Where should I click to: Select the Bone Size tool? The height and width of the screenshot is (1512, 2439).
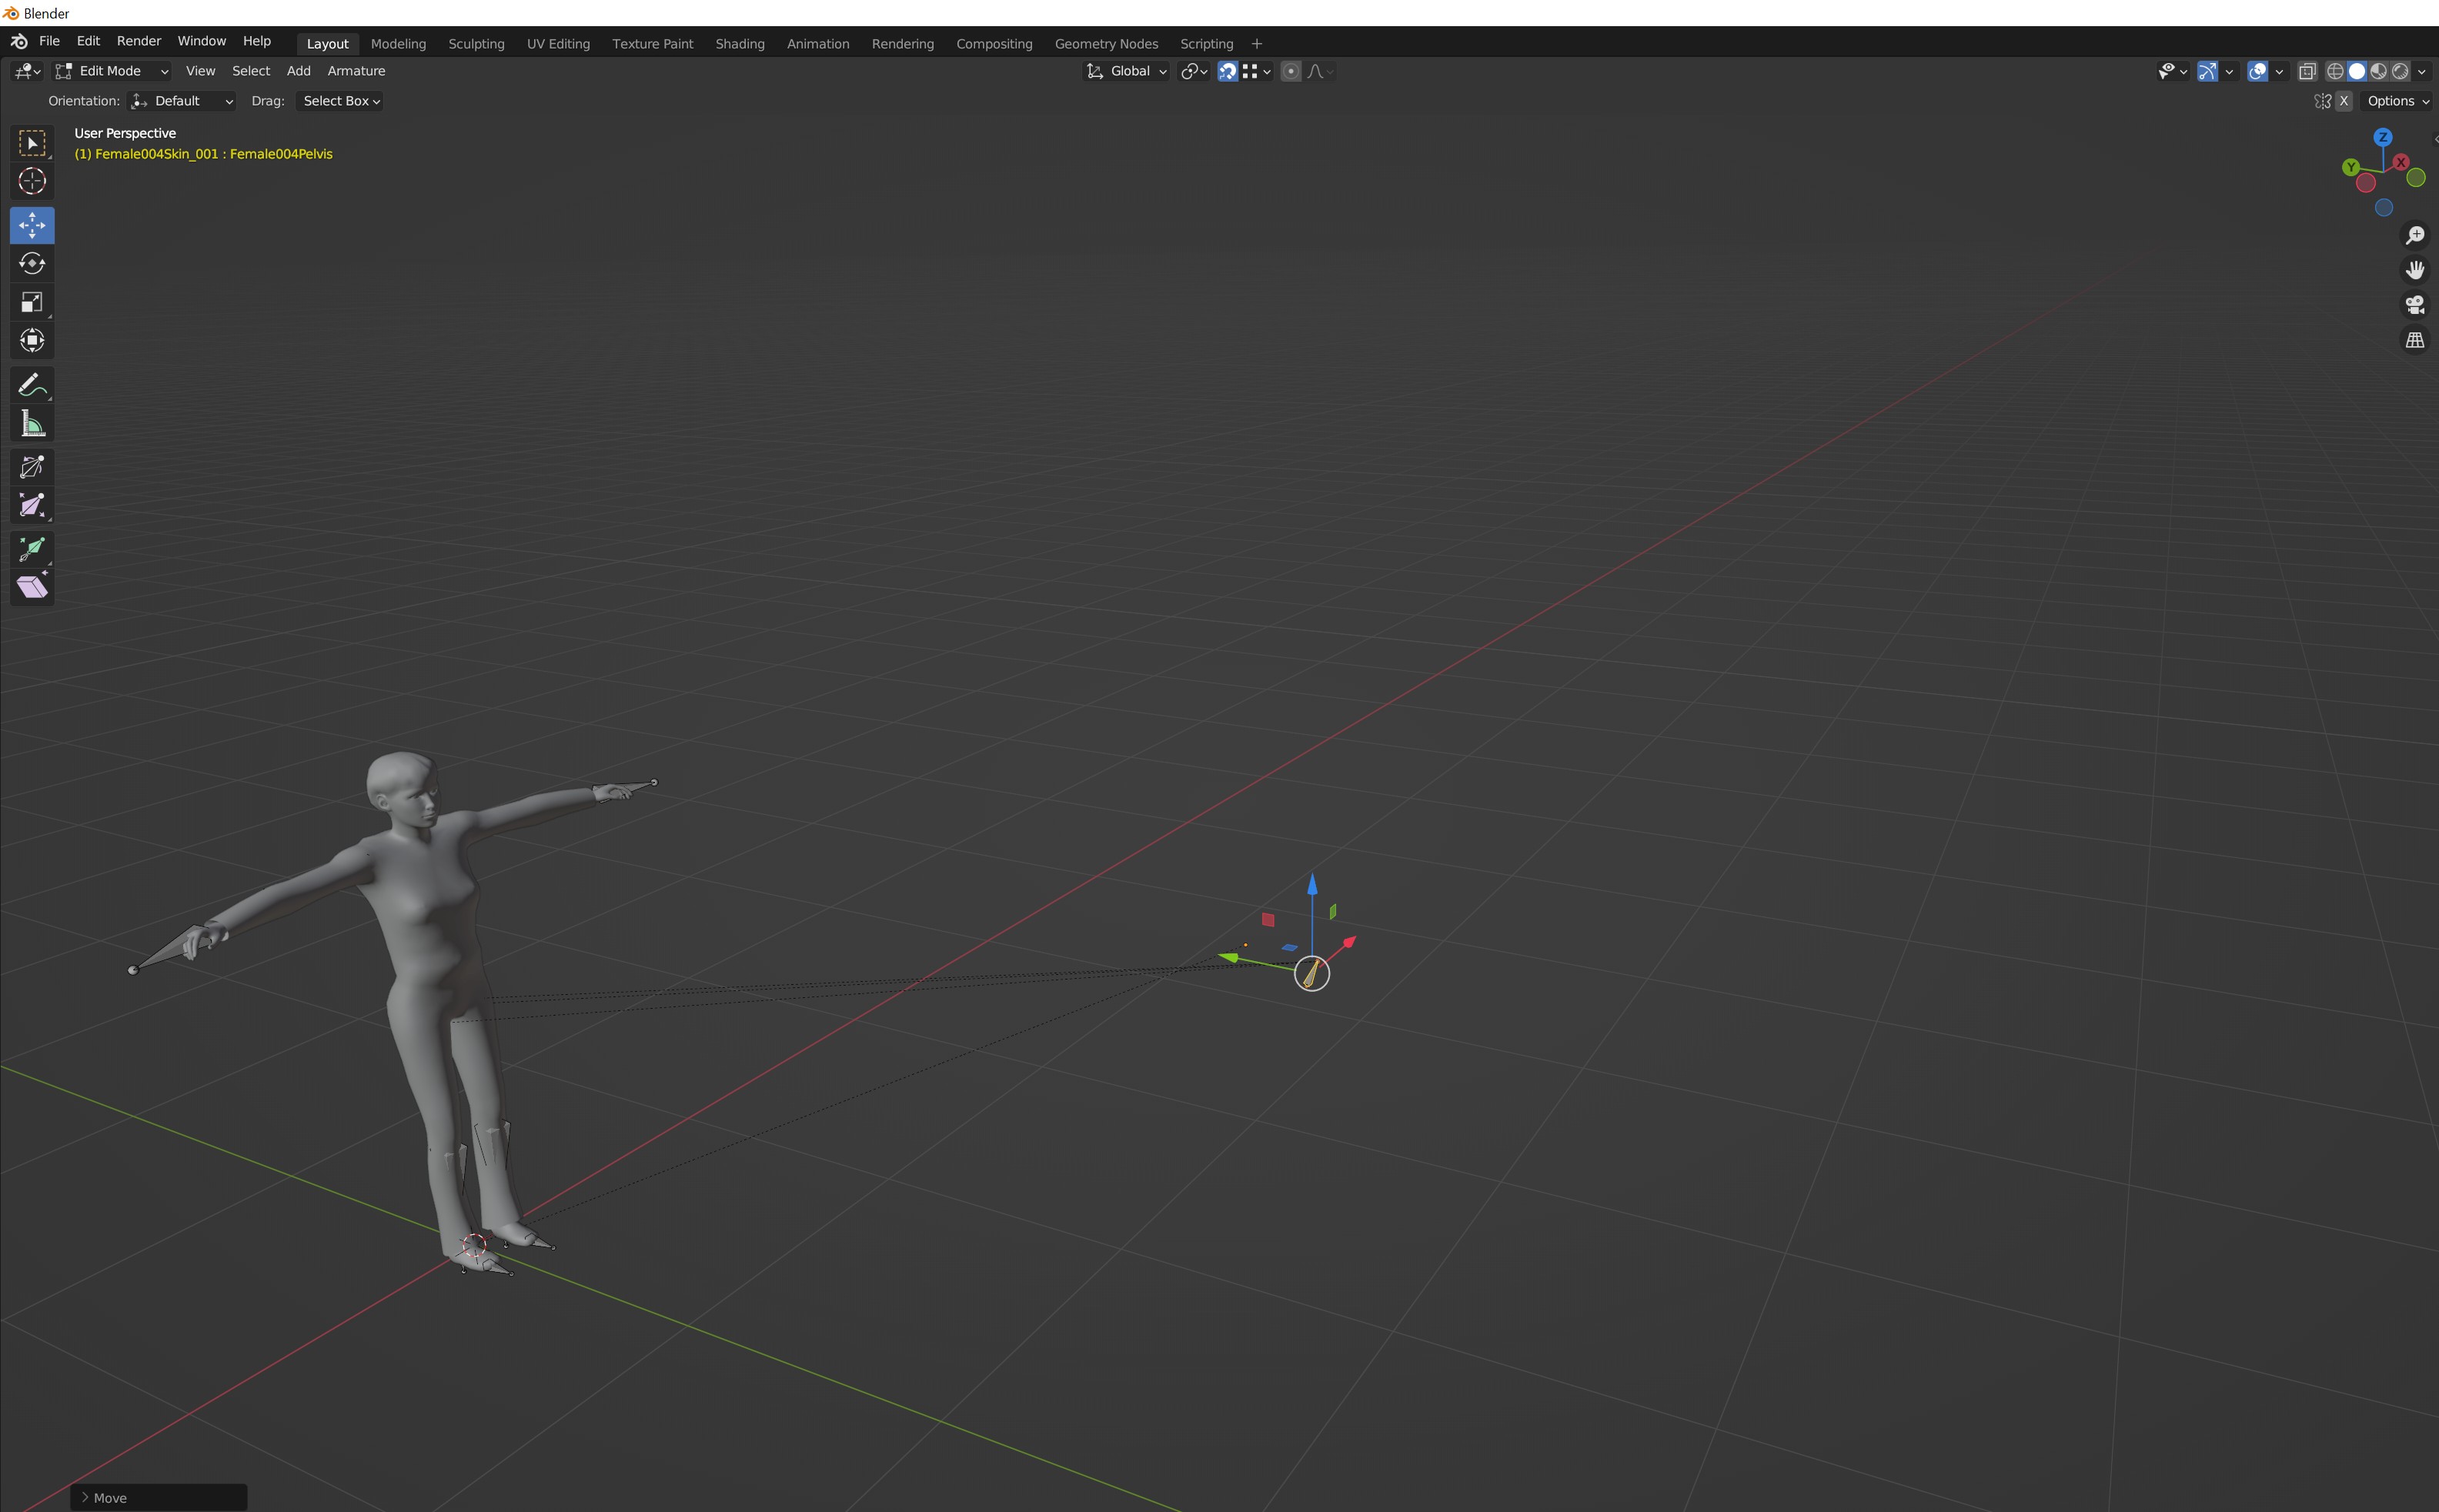click(x=32, y=506)
